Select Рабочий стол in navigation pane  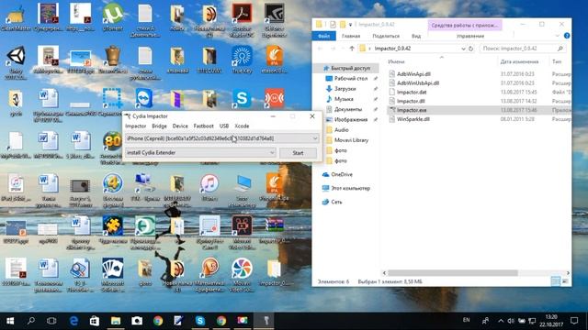tap(351, 79)
